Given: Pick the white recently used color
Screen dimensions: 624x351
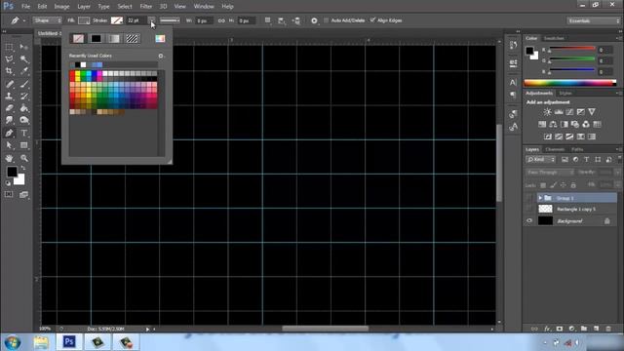Looking at the screenshot, I should 83,65.
